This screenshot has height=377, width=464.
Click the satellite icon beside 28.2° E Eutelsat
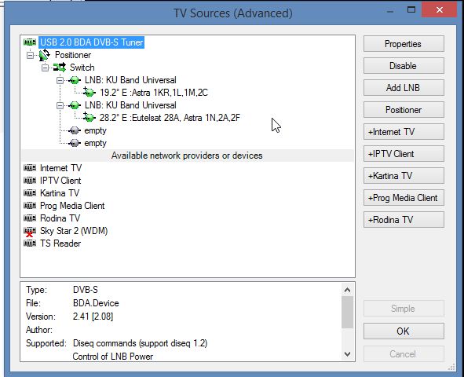pyautogui.click(x=89, y=118)
